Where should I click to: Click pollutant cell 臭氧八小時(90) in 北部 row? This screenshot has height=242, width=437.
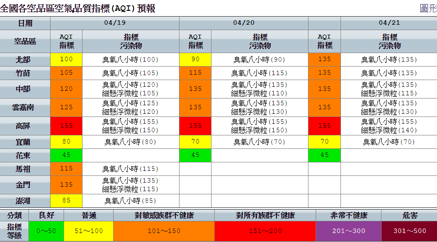point(259,59)
